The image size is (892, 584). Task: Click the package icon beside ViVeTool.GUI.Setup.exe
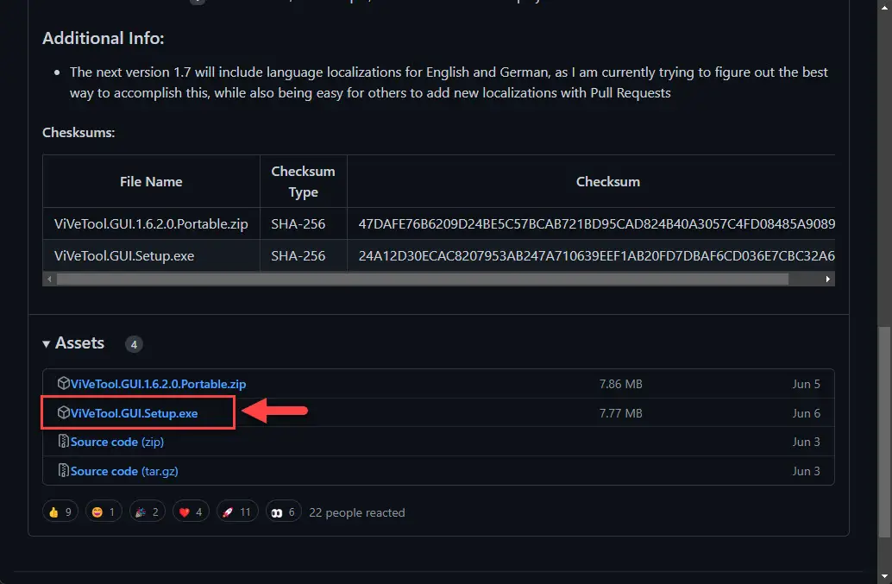click(x=63, y=412)
